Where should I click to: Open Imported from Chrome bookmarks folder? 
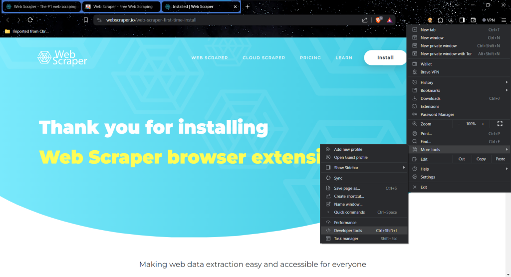pos(27,31)
